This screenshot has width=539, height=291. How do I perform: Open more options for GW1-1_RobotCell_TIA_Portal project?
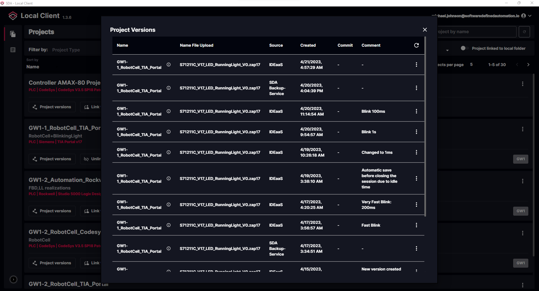point(522,129)
